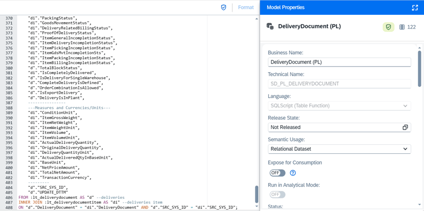Image resolution: width=424 pixels, height=211 pixels.
Task: Click the "di"."ProofOfDeliveryStatus" code line
Action: tap(62, 33)
